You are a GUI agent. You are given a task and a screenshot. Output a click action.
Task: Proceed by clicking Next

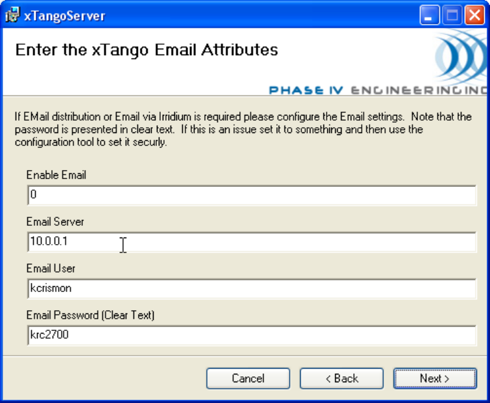[435, 378]
